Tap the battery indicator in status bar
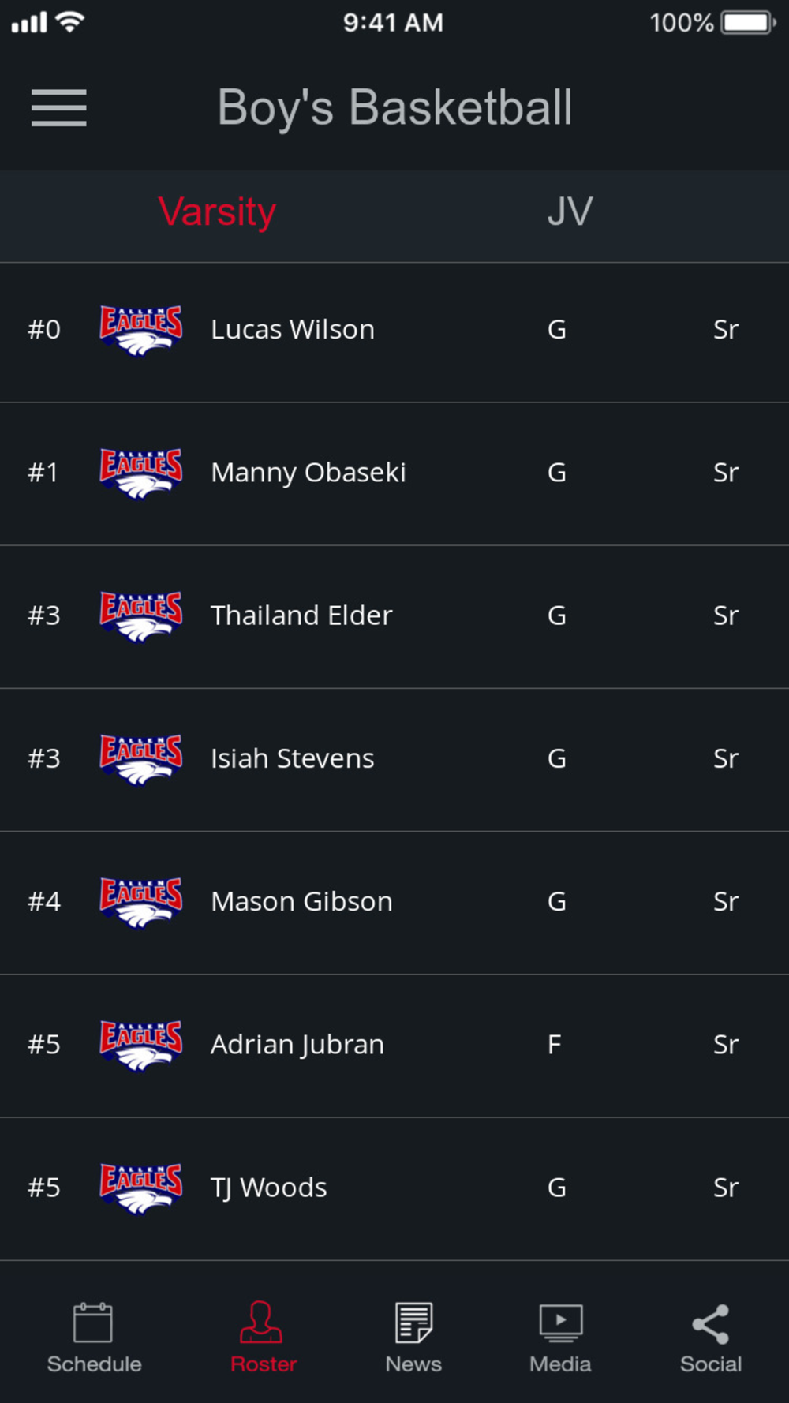 tap(748, 22)
